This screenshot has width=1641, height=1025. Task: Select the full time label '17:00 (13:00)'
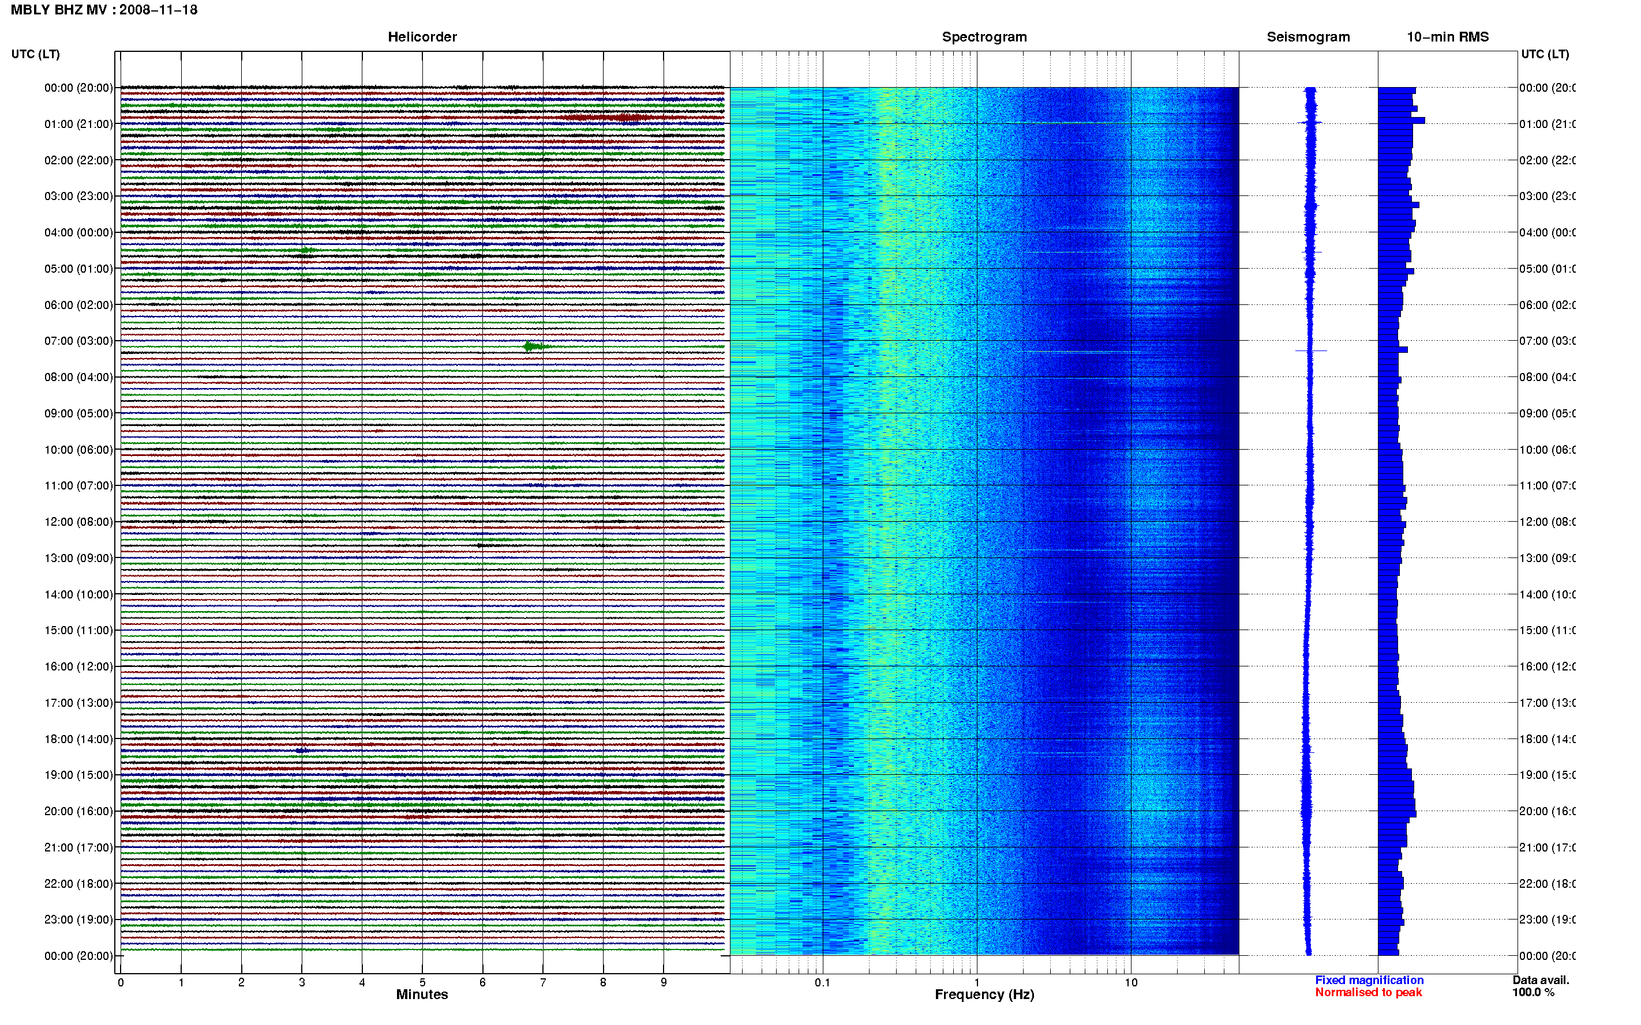[x=78, y=703]
